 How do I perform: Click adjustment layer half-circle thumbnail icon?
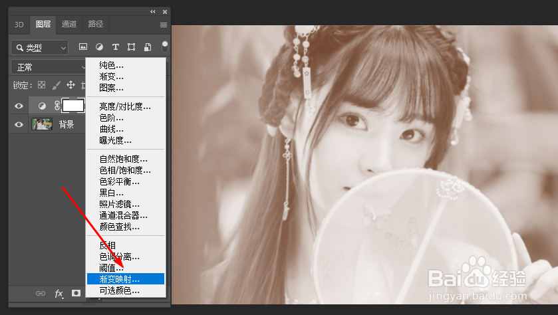(x=42, y=106)
